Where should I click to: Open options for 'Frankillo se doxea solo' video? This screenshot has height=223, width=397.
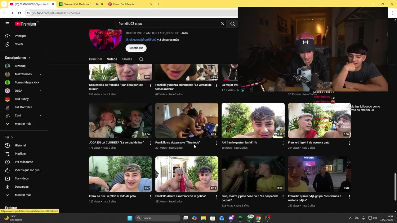click(216, 143)
